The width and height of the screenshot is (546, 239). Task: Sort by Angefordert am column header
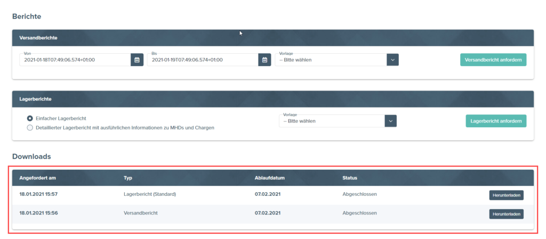click(37, 178)
